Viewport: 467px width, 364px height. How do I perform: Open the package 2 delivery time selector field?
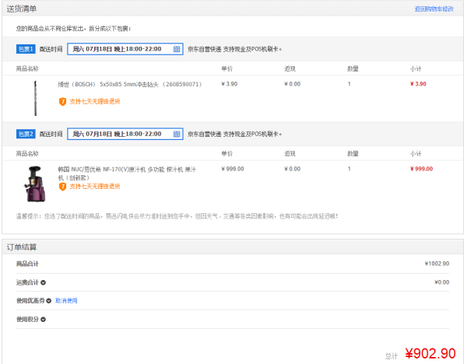pos(125,134)
